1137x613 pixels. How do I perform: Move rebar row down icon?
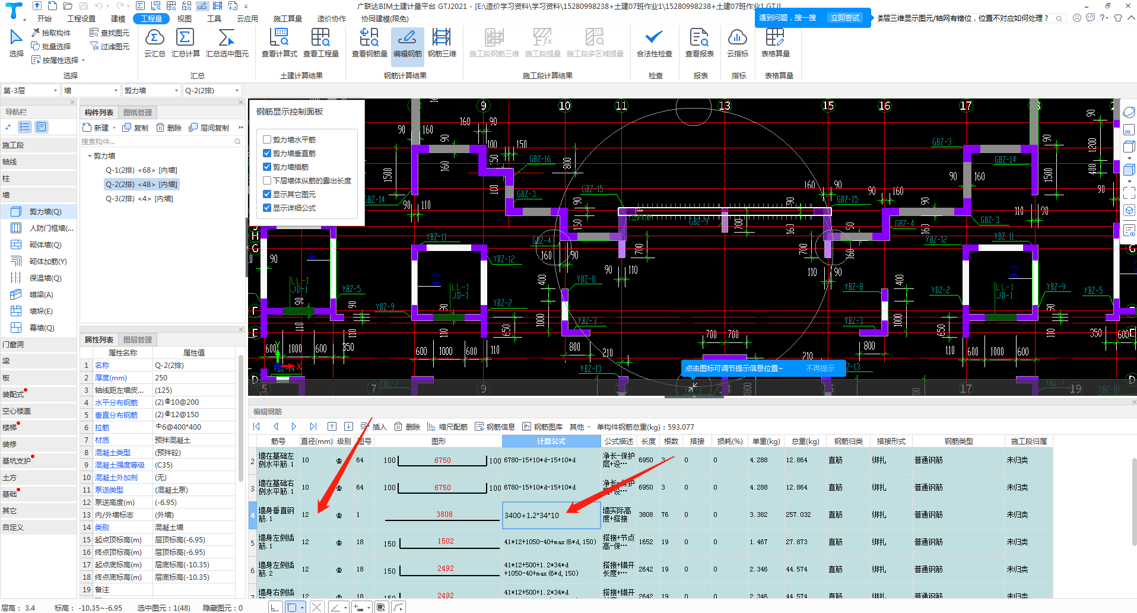point(348,426)
